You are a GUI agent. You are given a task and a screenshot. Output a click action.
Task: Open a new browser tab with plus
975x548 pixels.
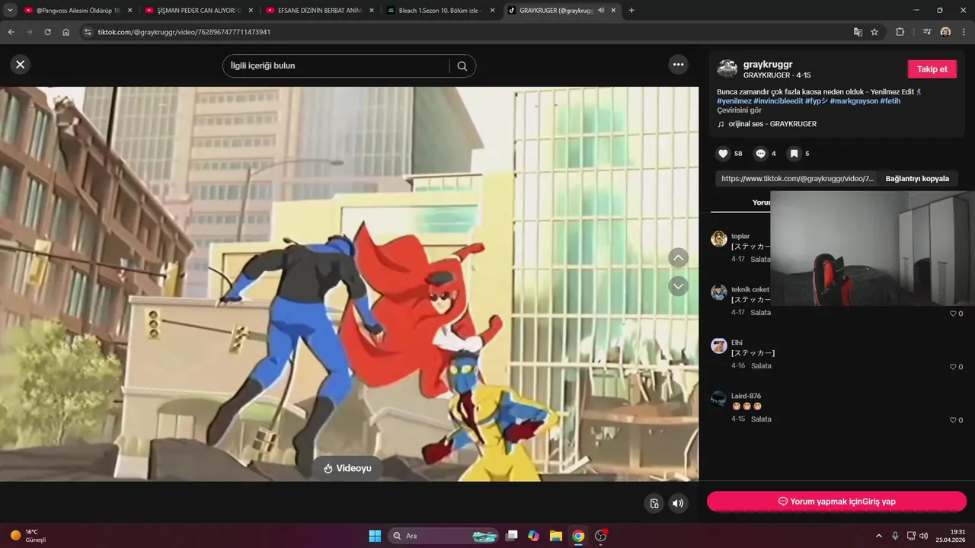tap(631, 11)
